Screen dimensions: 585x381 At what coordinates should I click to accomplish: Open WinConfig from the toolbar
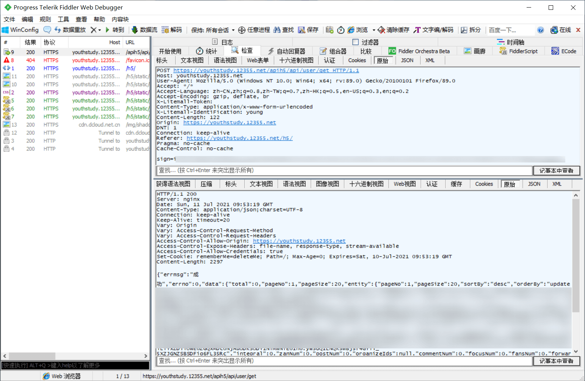(20, 30)
